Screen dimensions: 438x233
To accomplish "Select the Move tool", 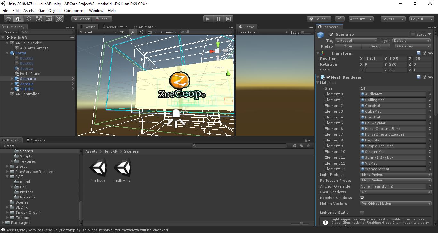I will click(x=18, y=19).
